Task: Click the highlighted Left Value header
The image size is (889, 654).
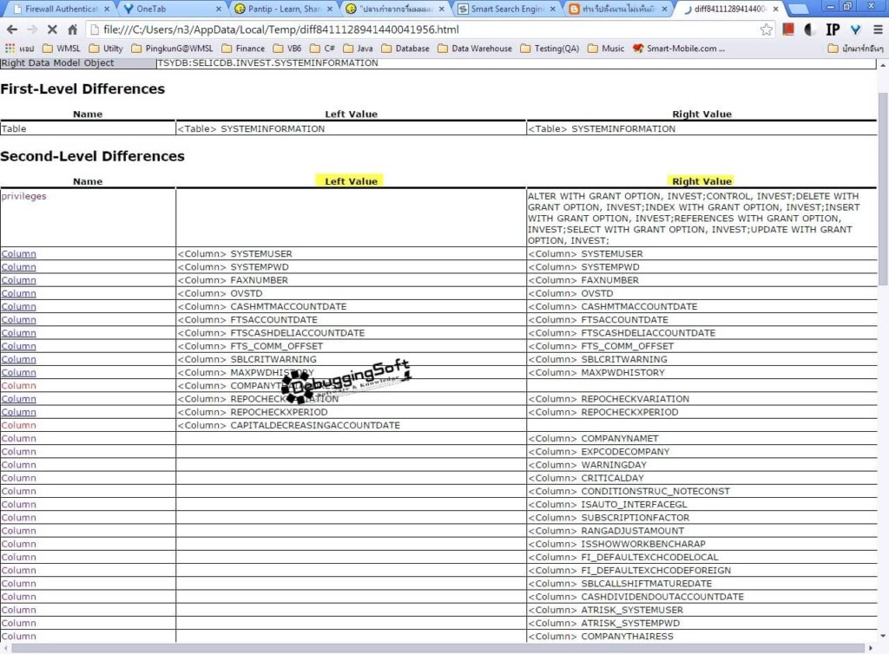Action: pyautogui.click(x=350, y=181)
